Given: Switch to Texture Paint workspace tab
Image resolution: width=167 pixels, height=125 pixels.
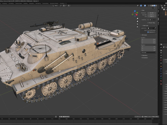Looking at the screenshot, I should point(18,3).
